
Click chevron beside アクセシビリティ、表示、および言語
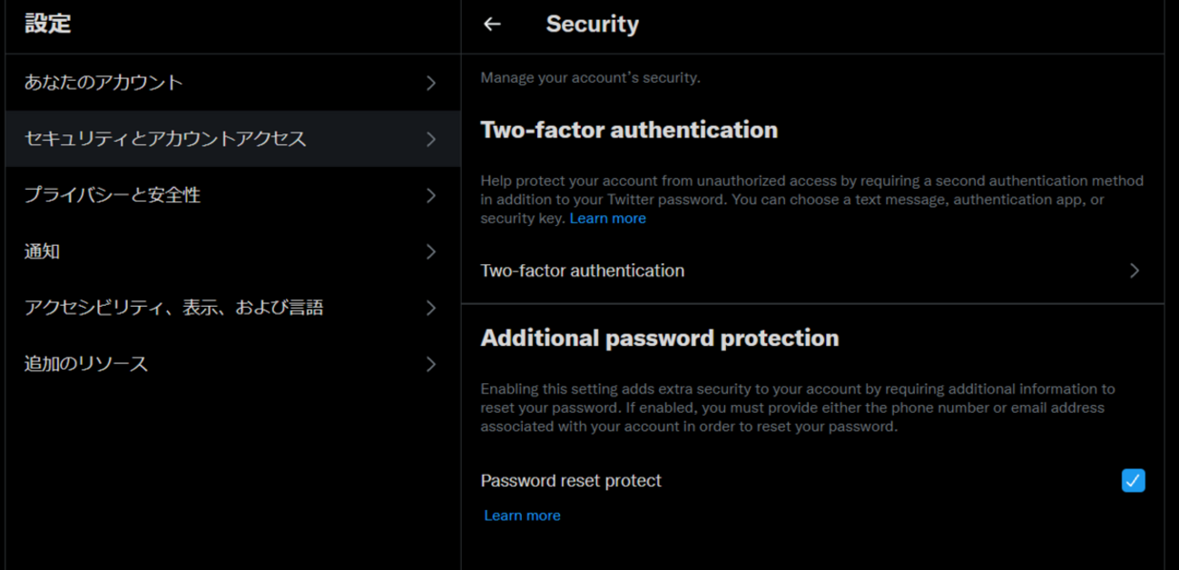431,308
